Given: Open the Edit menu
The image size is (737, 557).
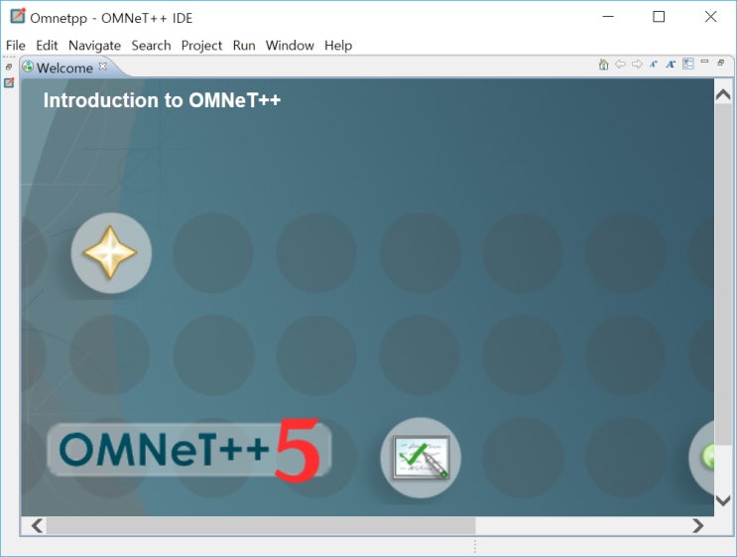Looking at the screenshot, I should pos(47,45).
